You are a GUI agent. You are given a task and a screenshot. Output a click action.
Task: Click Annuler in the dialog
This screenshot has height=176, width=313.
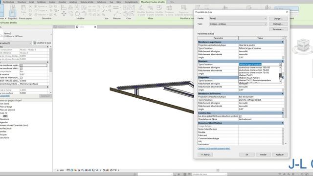263,154
